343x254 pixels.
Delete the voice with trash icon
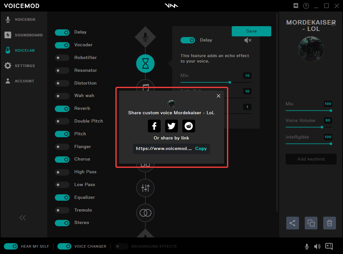coord(329,223)
